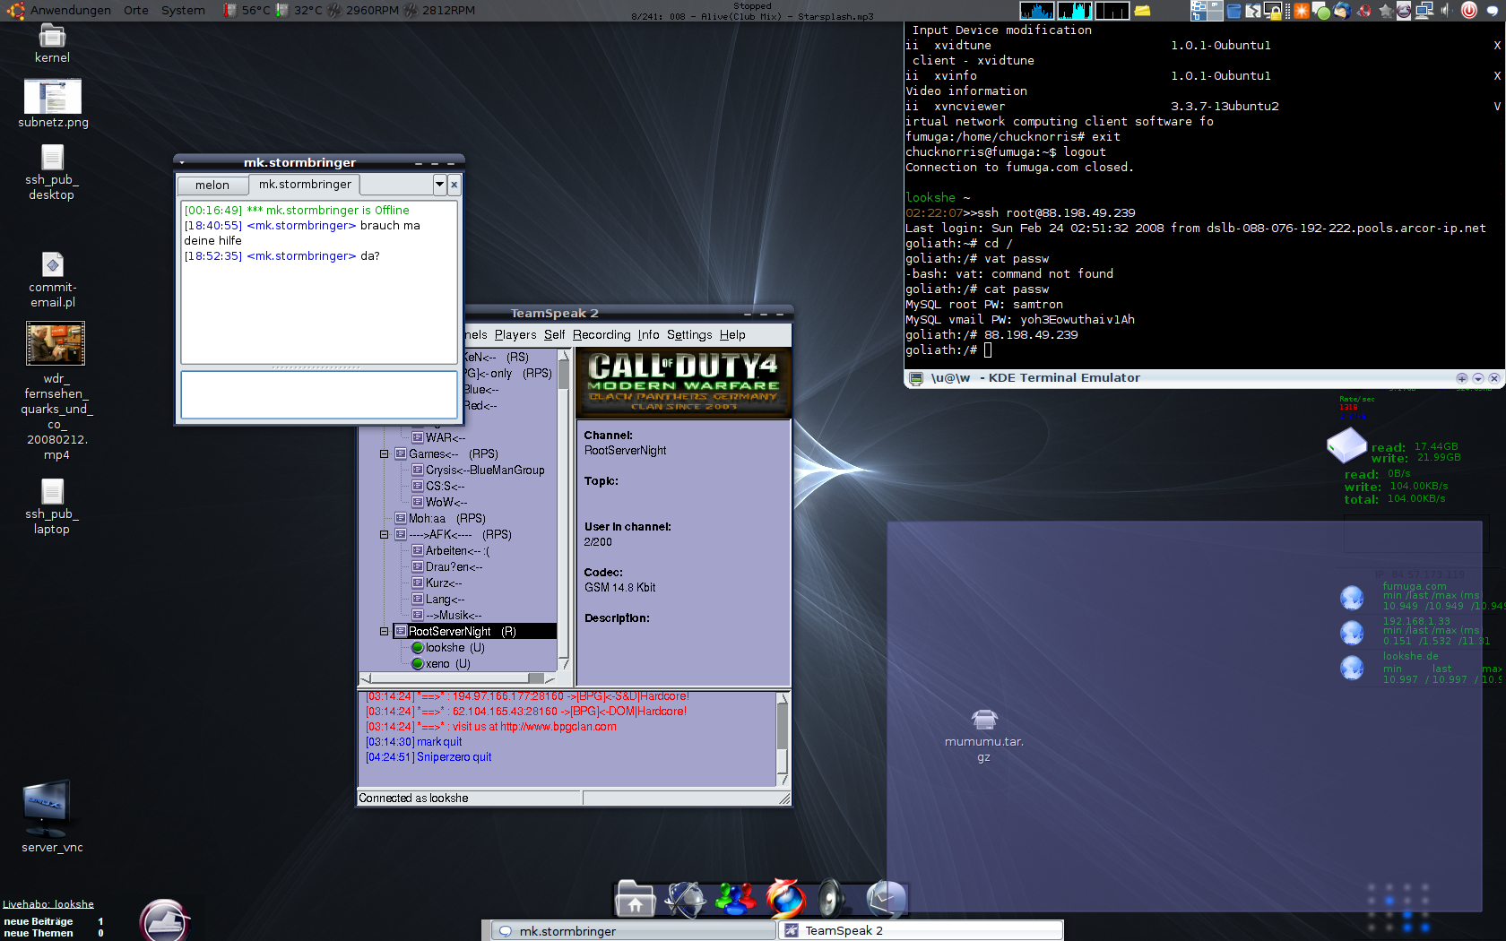
Task: Open the speaker audio dock icon
Action: point(833,899)
